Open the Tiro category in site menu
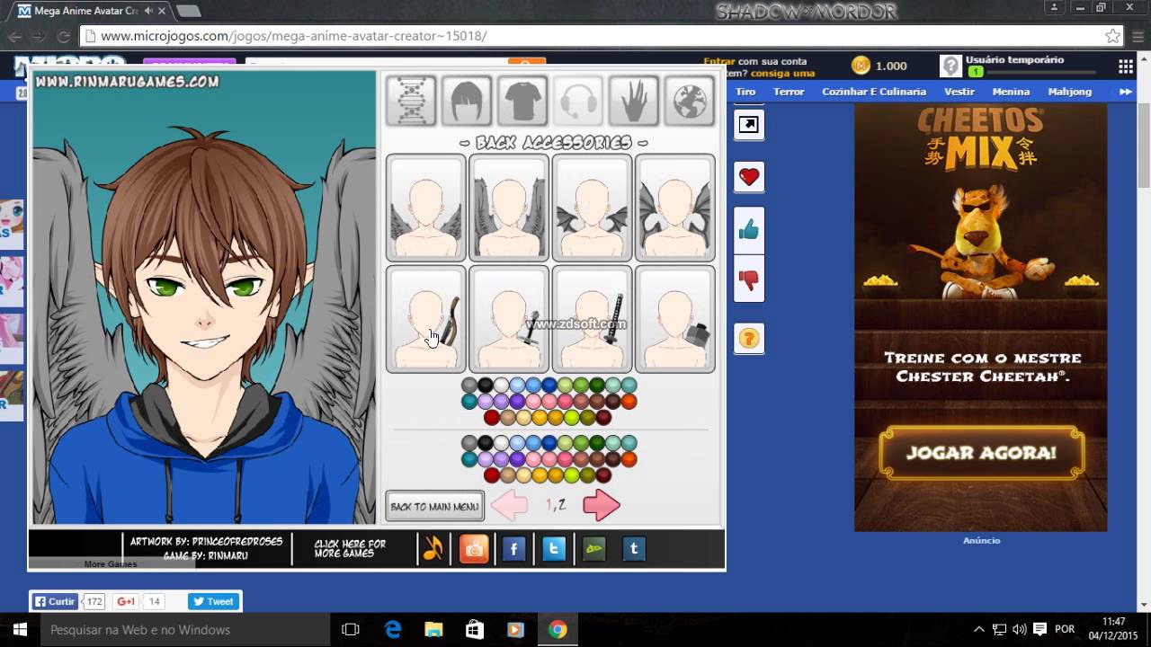Image resolution: width=1151 pixels, height=647 pixels. pyautogui.click(x=745, y=92)
